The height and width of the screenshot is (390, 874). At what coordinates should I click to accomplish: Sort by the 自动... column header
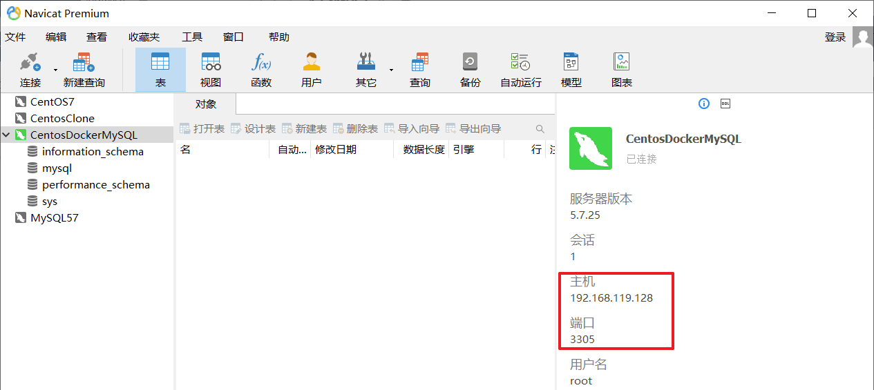pos(290,149)
